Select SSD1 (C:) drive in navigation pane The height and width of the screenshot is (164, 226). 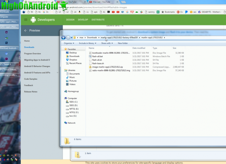[74, 102]
